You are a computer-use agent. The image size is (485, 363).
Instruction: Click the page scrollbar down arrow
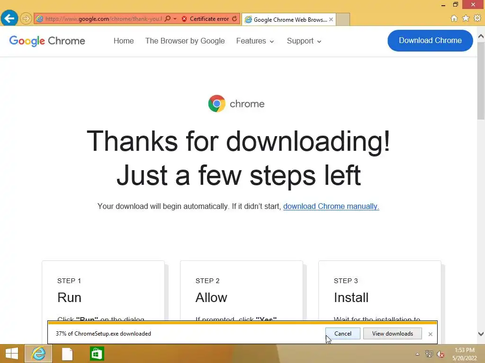tap(481, 334)
